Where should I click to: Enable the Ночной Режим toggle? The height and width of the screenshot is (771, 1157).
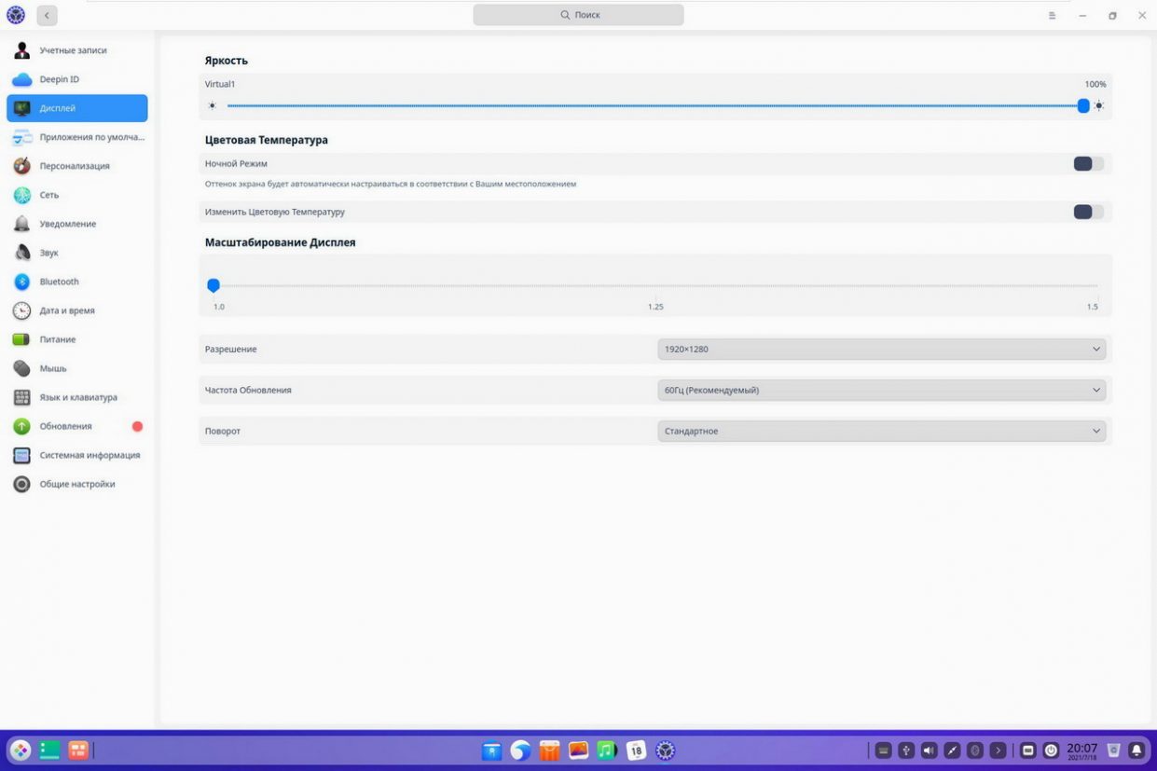pos(1088,164)
